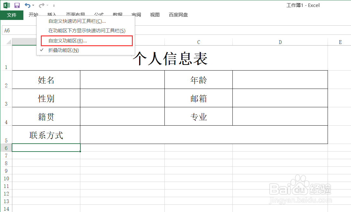This screenshot has height=212, width=351.
Task: Select row 12 header
Action: tap(6, 194)
